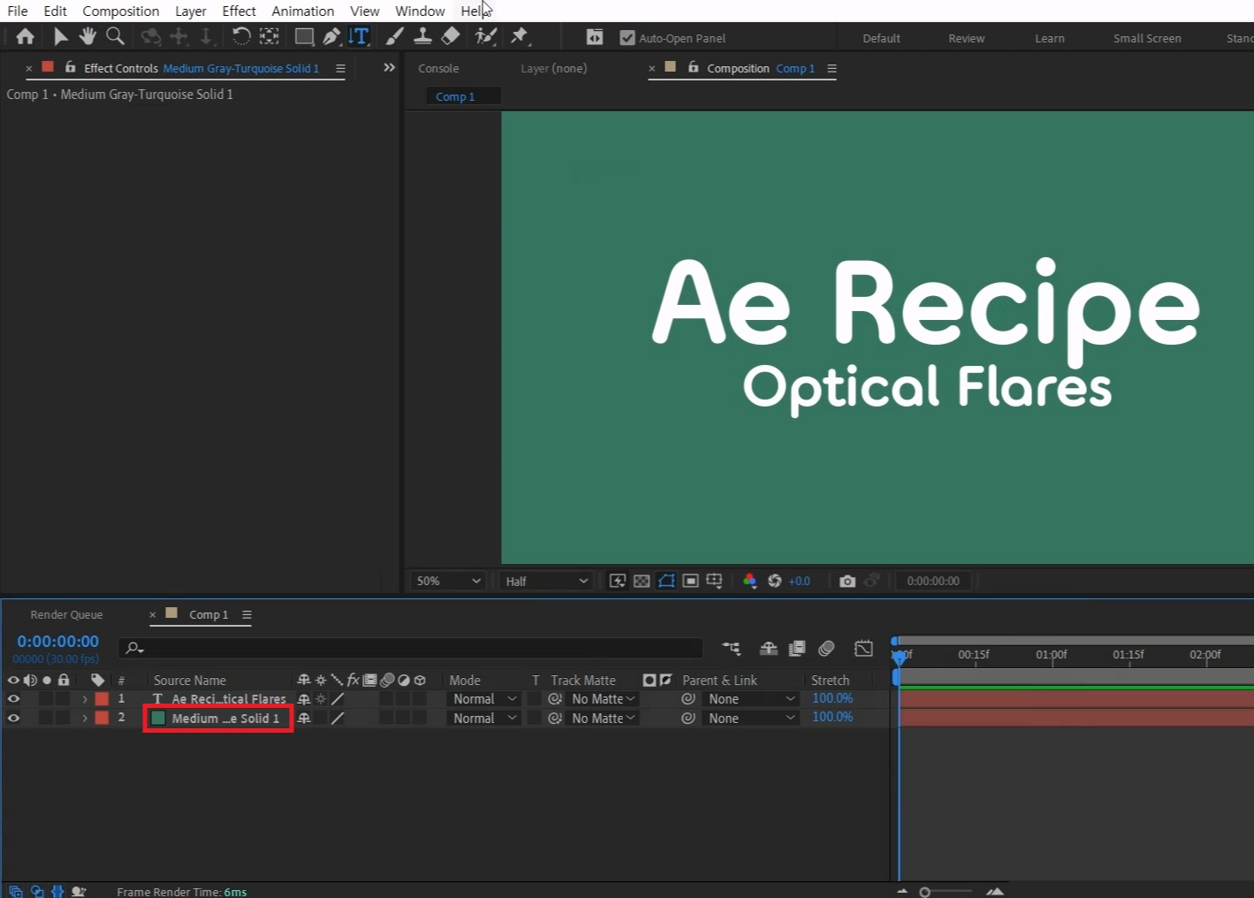Open blending Mode dropdown for text layer
Image resolution: width=1254 pixels, height=898 pixels.
click(x=484, y=698)
